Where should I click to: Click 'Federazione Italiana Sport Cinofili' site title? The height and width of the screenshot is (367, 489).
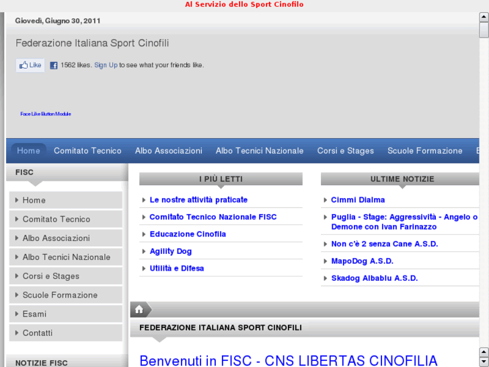(x=92, y=43)
